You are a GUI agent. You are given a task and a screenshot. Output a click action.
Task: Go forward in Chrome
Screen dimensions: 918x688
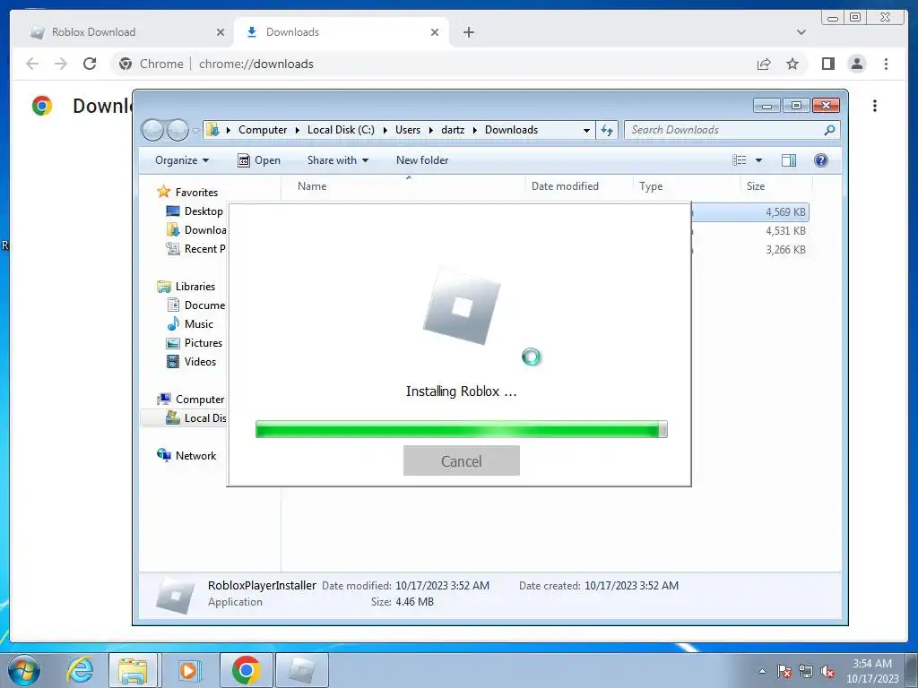61,64
